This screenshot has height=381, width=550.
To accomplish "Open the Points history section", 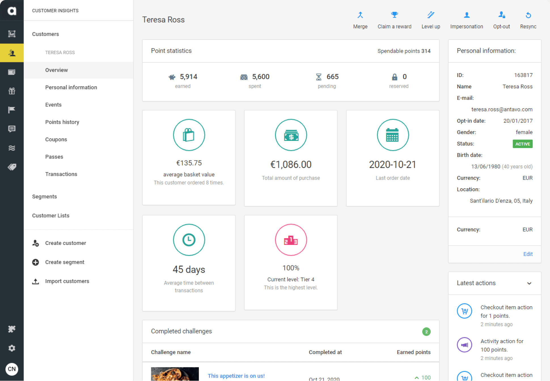I will click(62, 122).
